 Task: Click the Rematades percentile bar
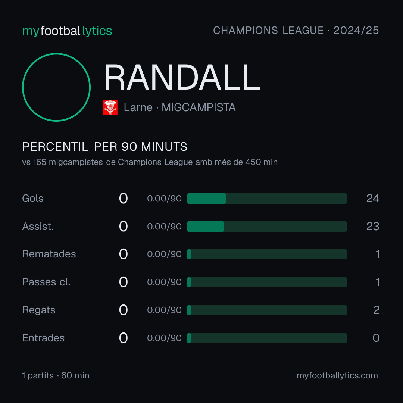point(267,254)
